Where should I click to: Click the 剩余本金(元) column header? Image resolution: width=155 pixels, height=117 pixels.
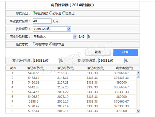[124, 68]
